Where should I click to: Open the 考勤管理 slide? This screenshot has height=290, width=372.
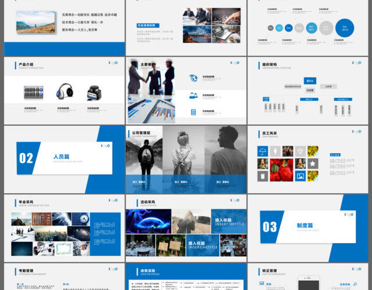(65, 277)
